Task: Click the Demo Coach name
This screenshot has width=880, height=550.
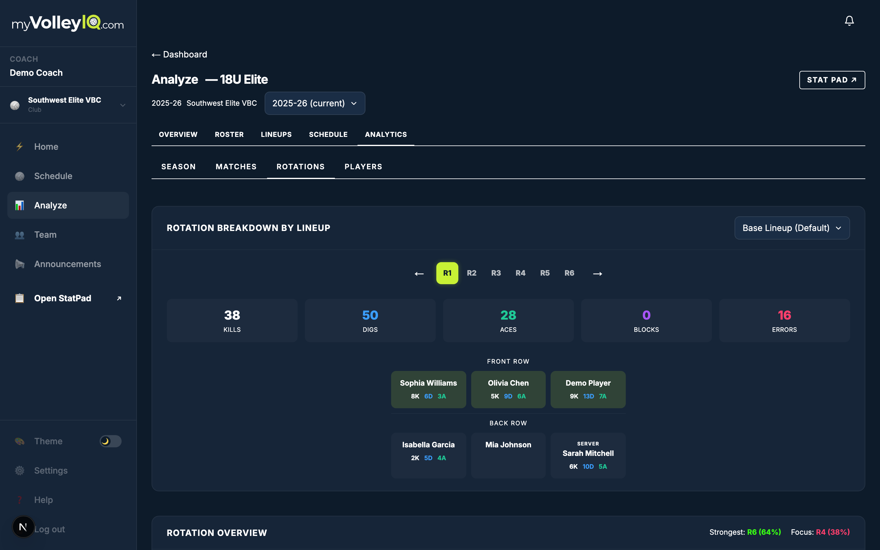Action: point(36,73)
